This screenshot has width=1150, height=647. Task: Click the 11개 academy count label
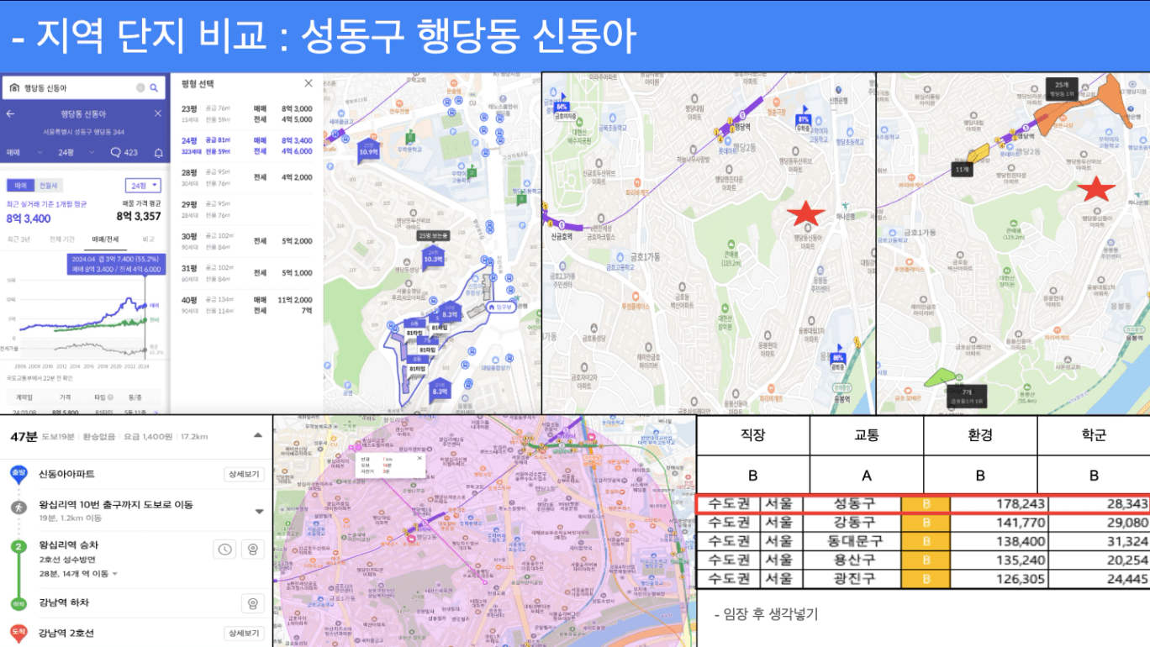click(963, 169)
